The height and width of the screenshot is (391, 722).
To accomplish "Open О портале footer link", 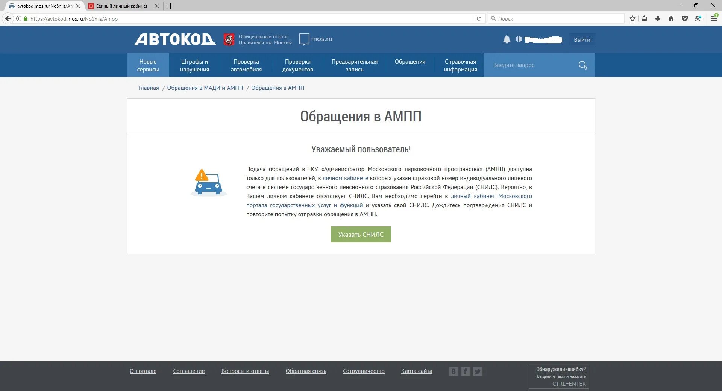I will [143, 371].
